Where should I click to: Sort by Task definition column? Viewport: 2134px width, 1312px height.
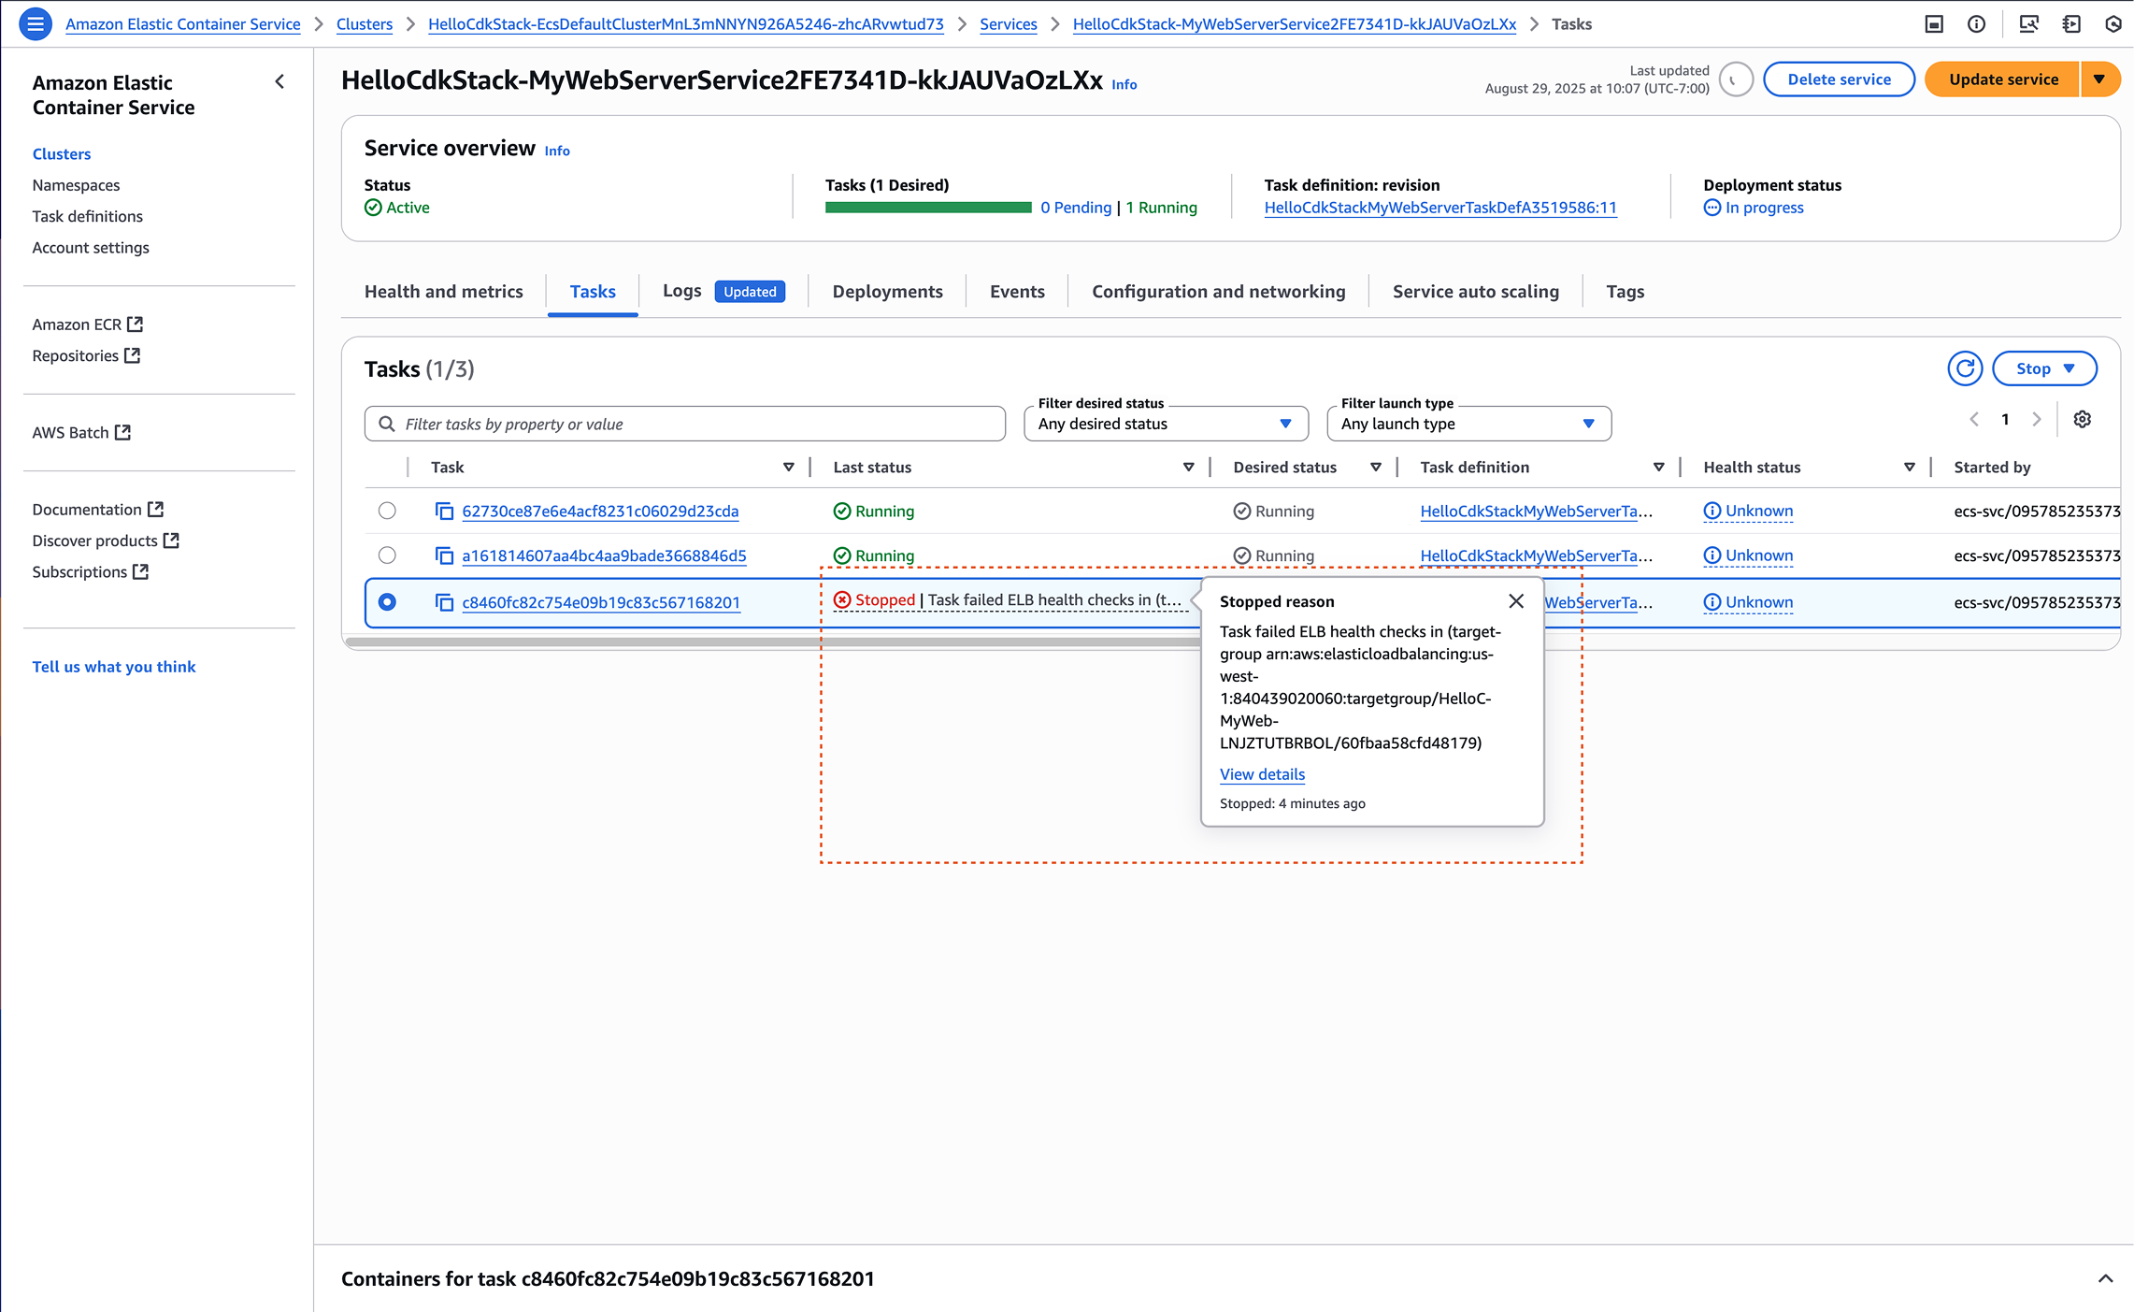1659,468
